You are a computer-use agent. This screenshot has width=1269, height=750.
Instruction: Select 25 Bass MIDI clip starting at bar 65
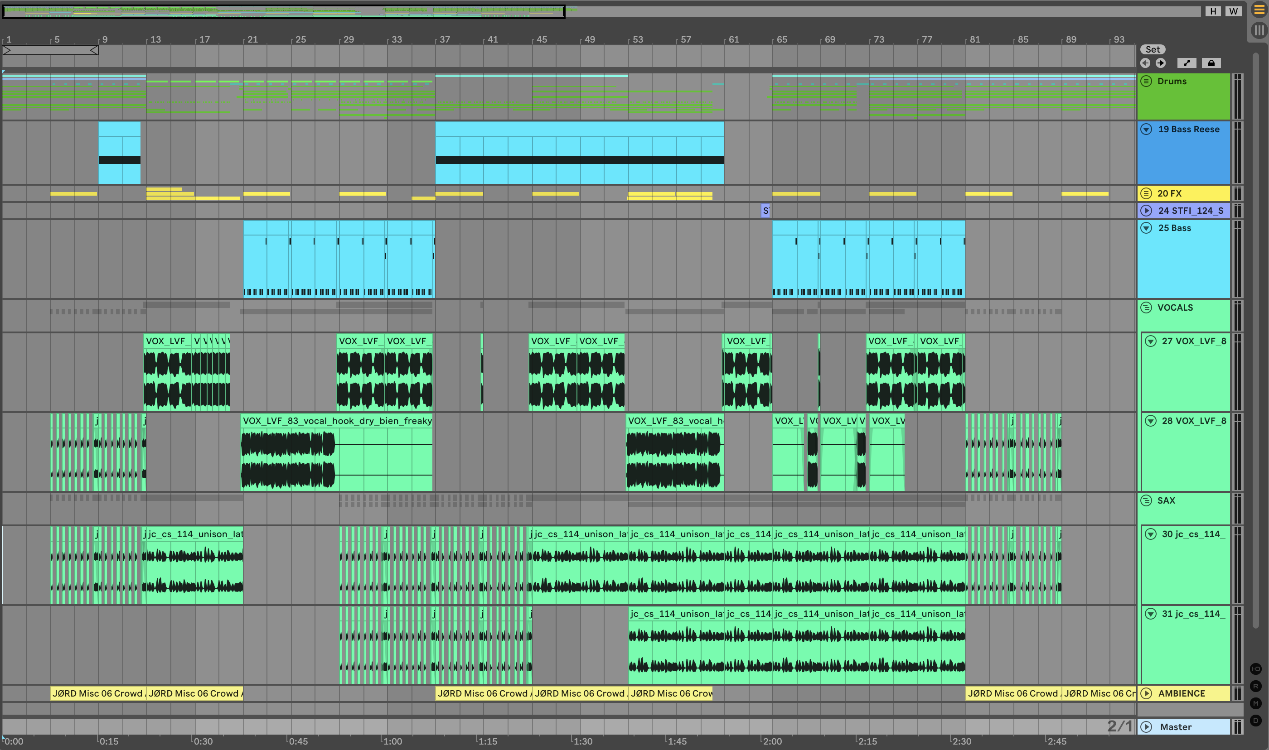click(x=868, y=259)
